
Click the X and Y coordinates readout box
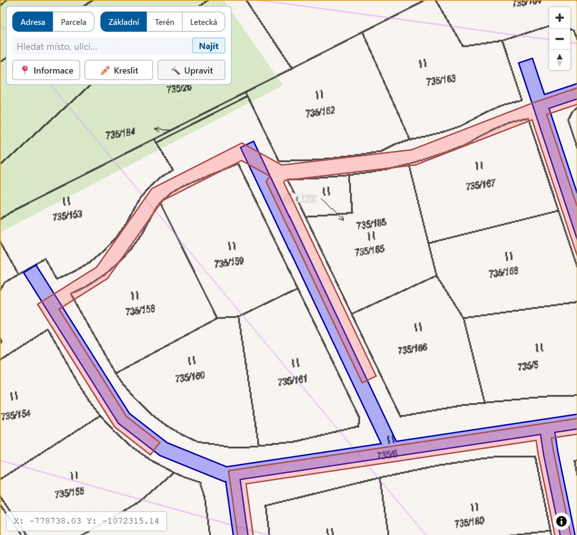pyautogui.click(x=87, y=521)
